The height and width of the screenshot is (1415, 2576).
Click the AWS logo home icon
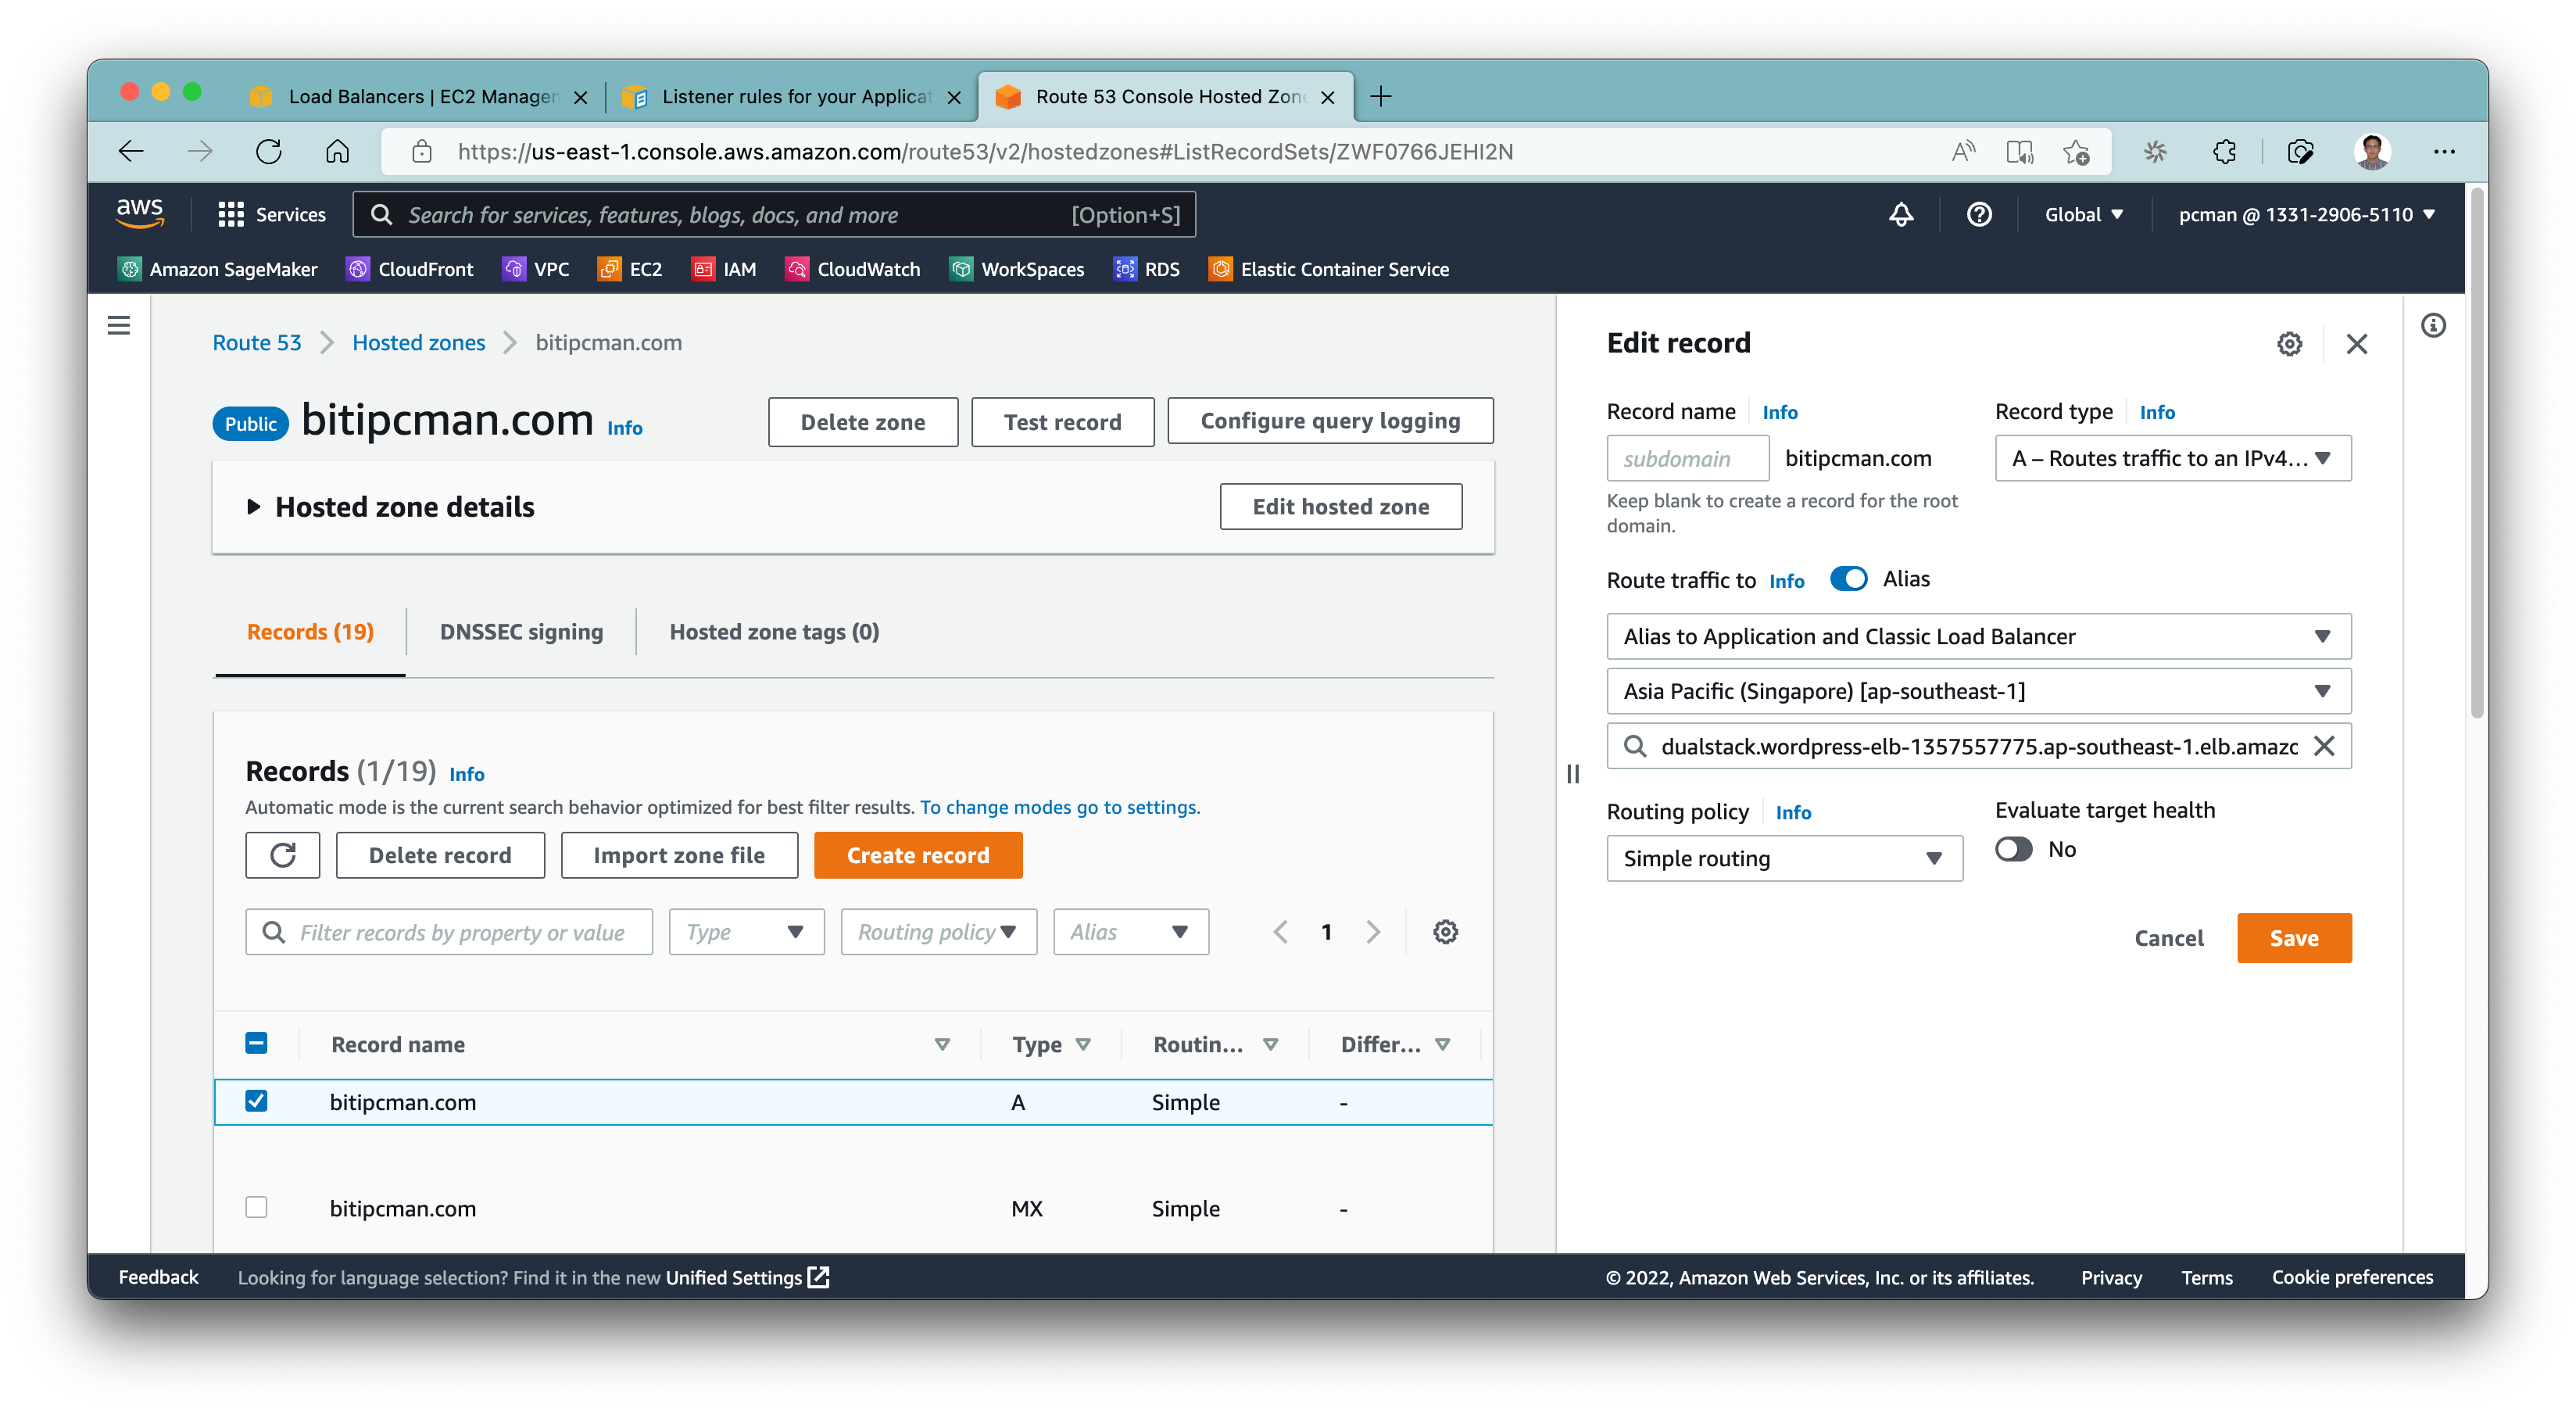coord(139,213)
